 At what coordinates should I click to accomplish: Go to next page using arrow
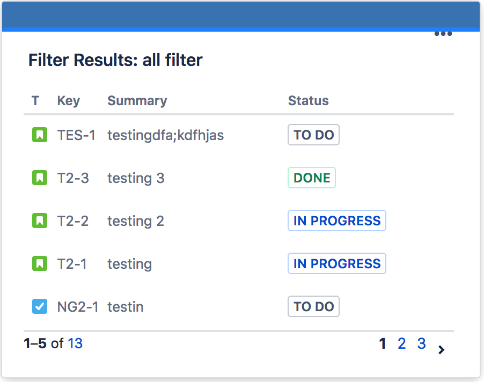441,350
